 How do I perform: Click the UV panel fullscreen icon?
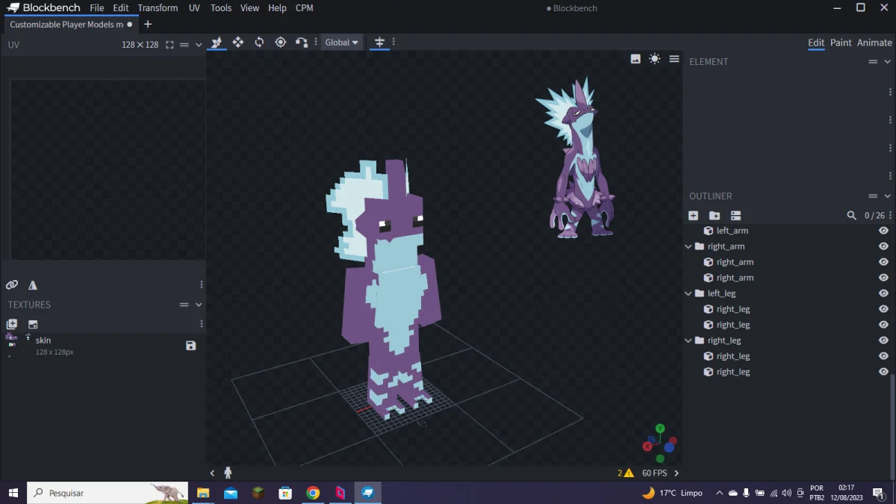pos(169,45)
